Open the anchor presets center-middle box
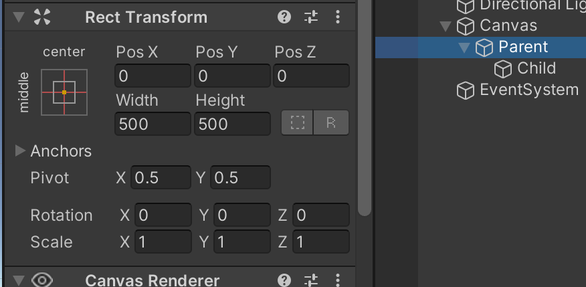 [64, 92]
